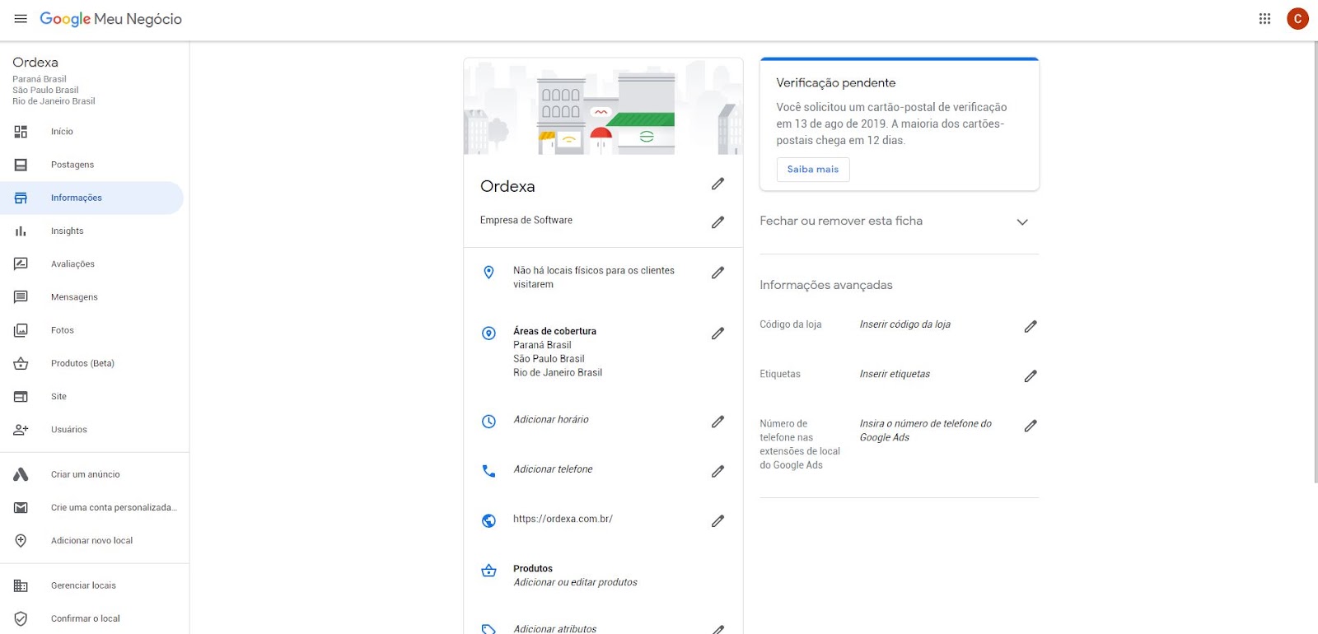Click Adicionar novo local
The height and width of the screenshot is (634, 1318).
91,541
